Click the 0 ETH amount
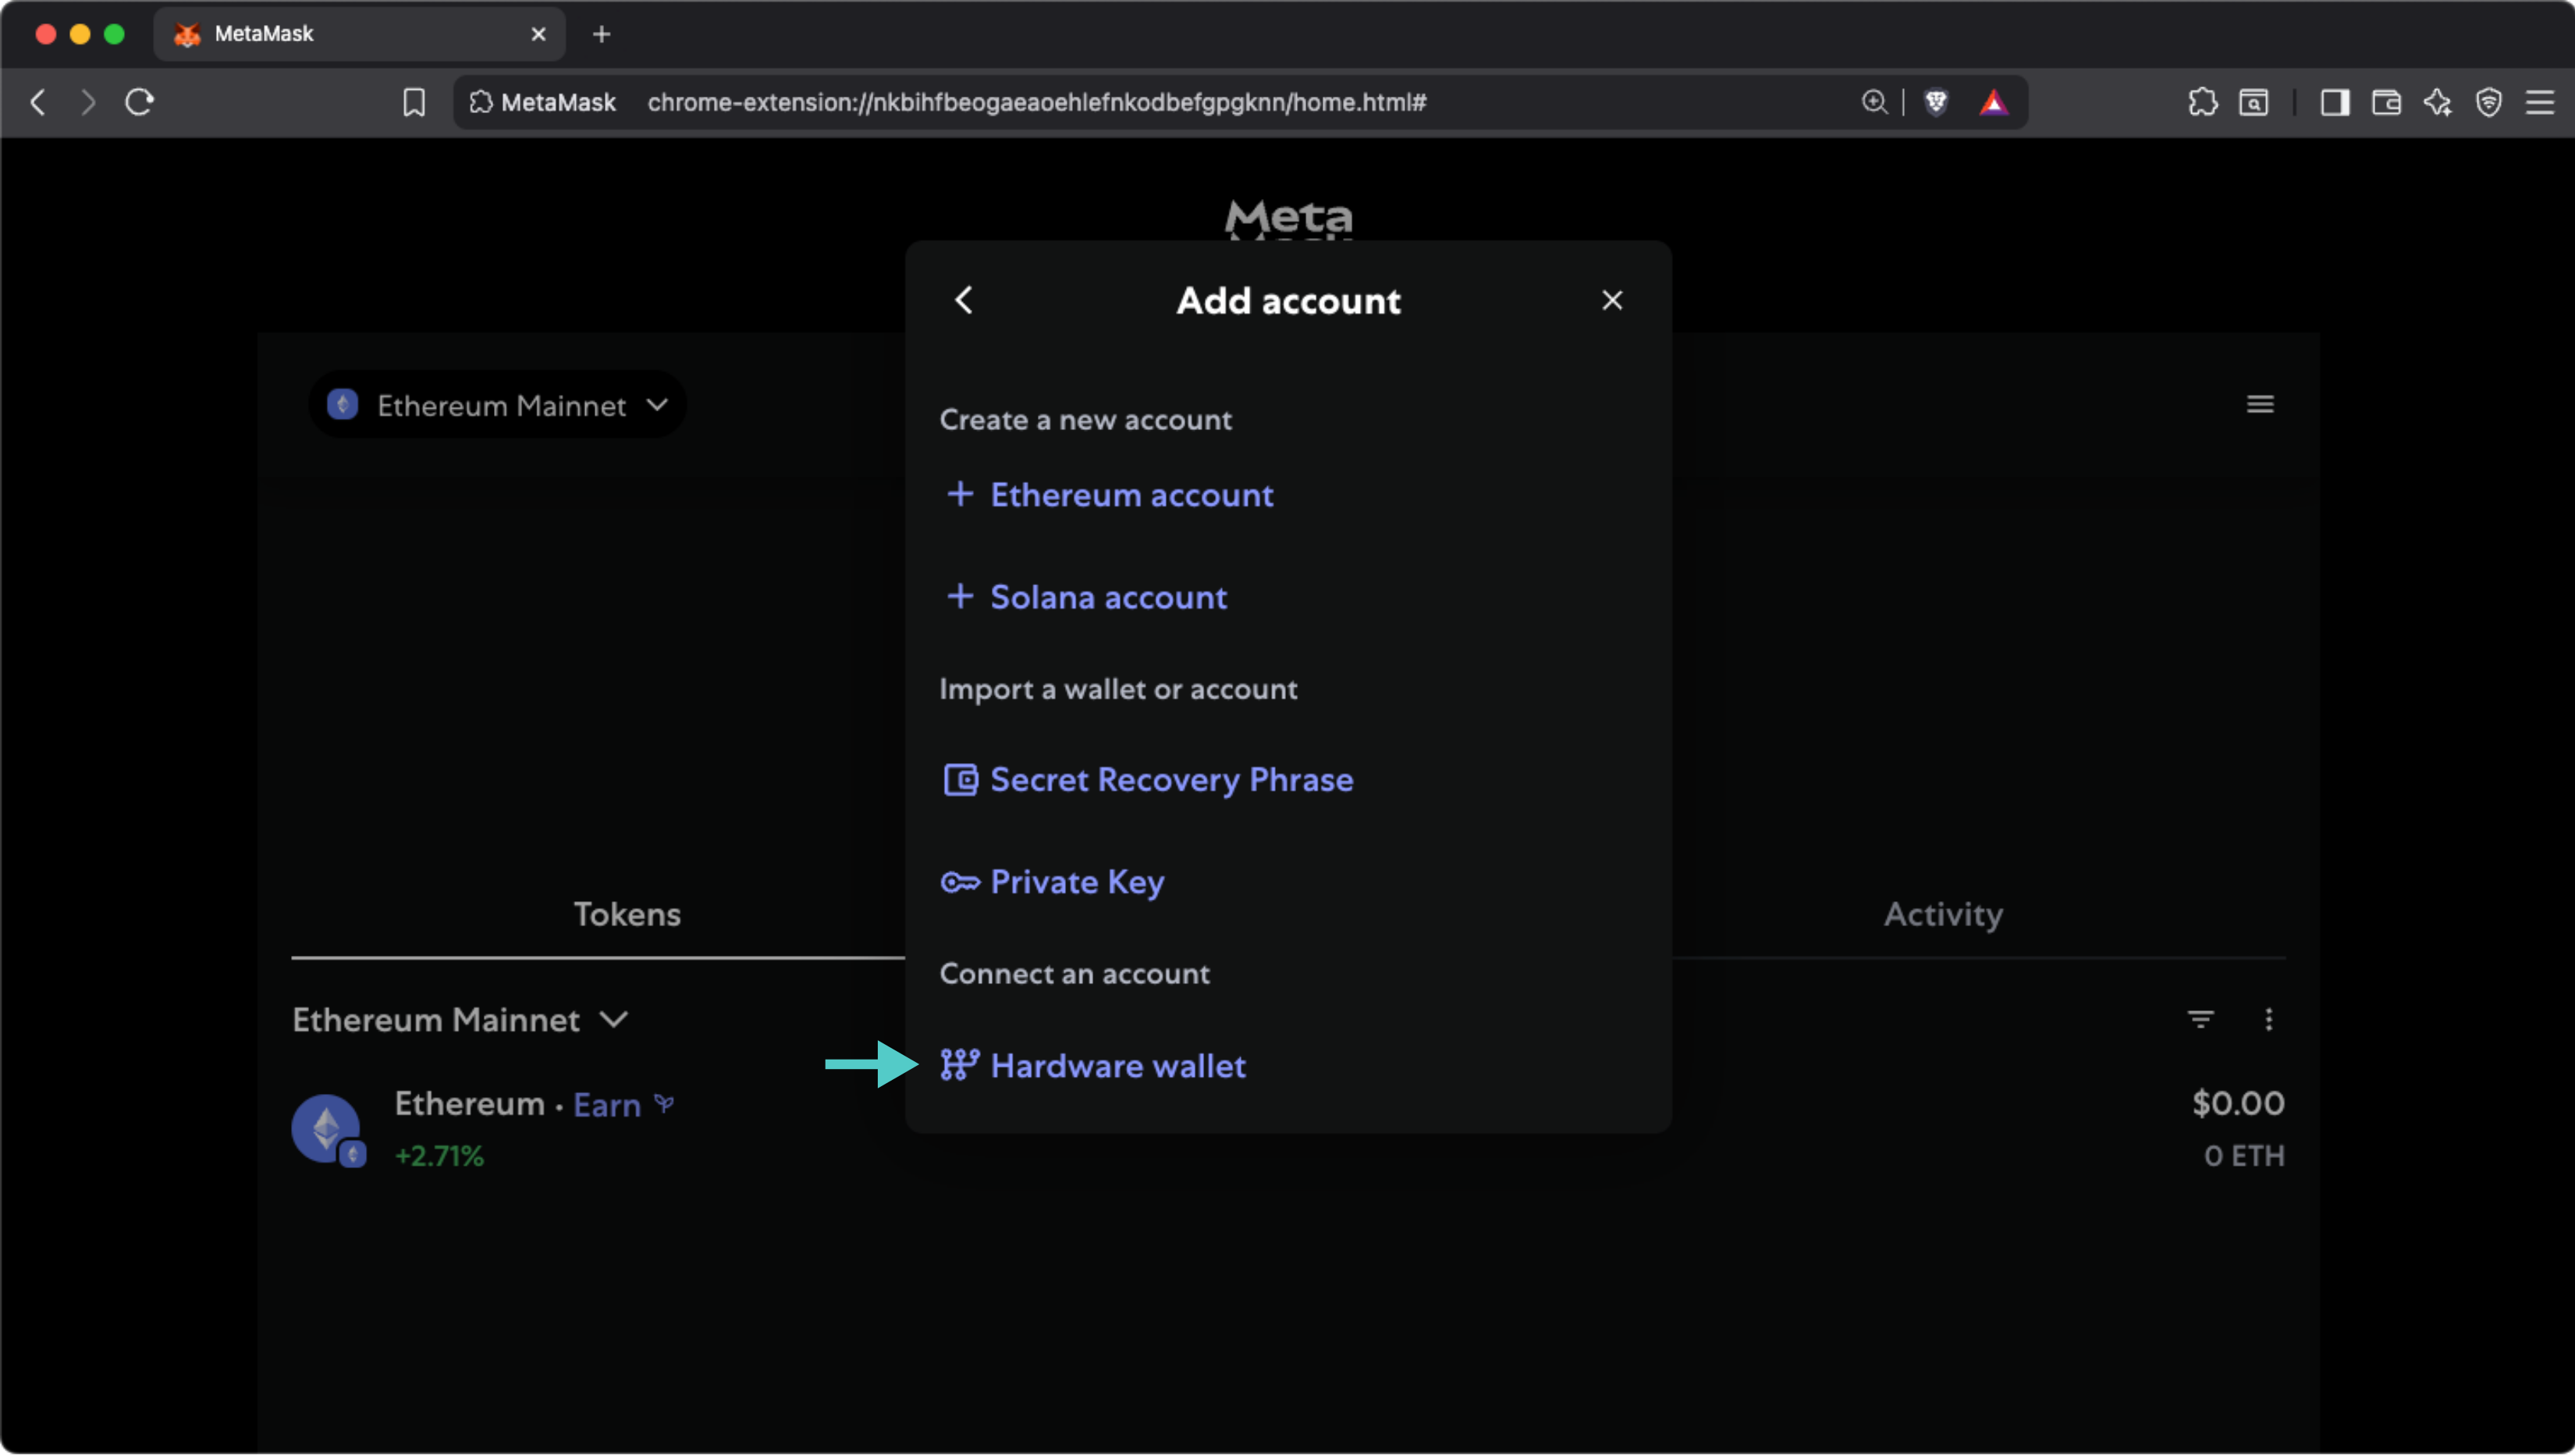This screenshot has width=2575, height=1456. click(x=2244, y=1156)
